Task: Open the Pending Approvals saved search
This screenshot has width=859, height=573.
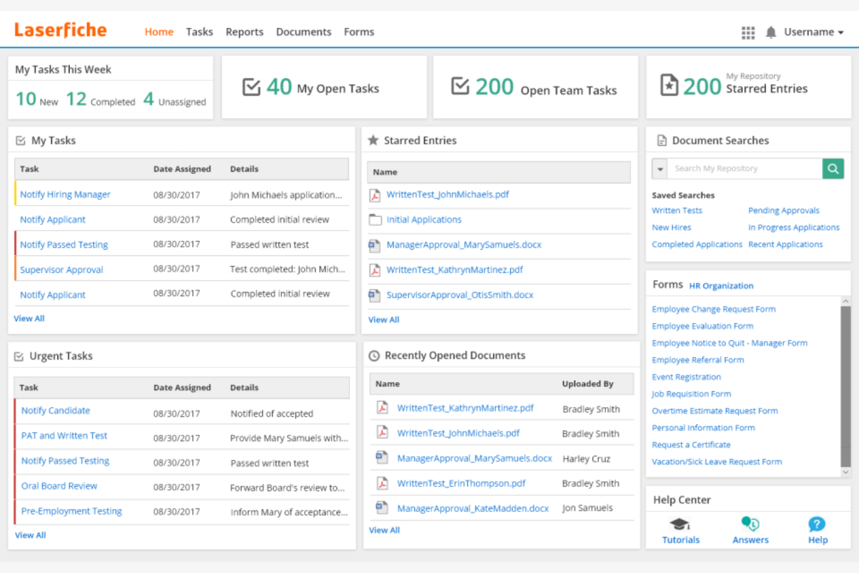Action: 784,210
